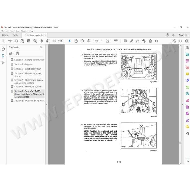Open Section 3 - Electrical System bookmark
190x190 pixels.
click(x=28, y=69)
